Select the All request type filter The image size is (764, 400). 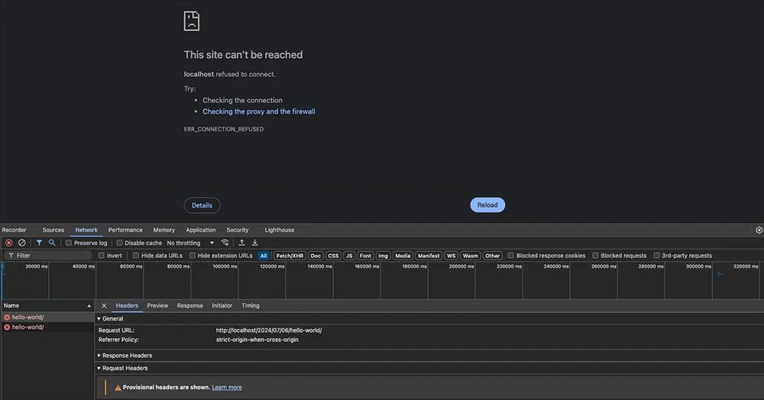click(x=263, y=256)
